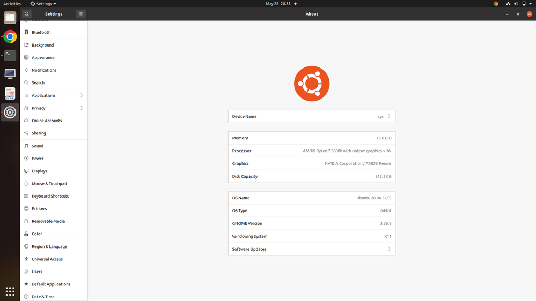Open the Files app in dock
The width and height of the screenshot is (536, 301).
coord(10,18)
